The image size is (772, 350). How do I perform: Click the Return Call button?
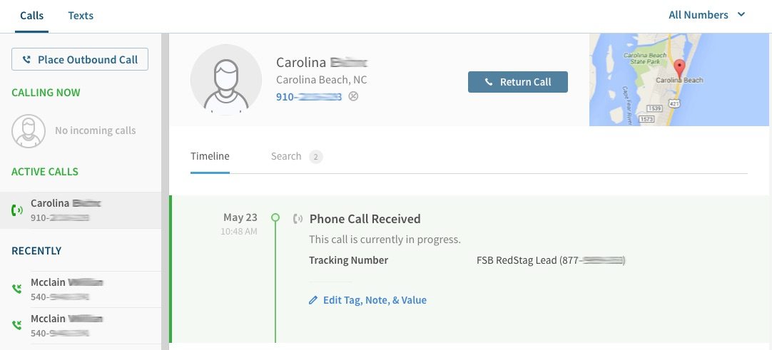coord(518,82)
